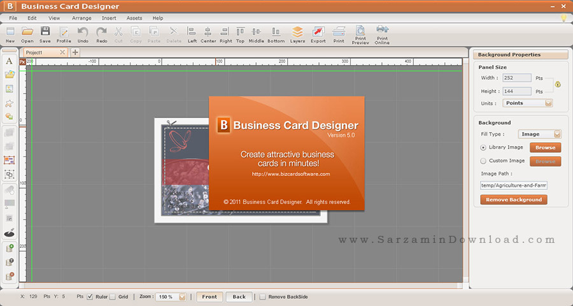Open the Units dropdown showing Points

point(527,103)
